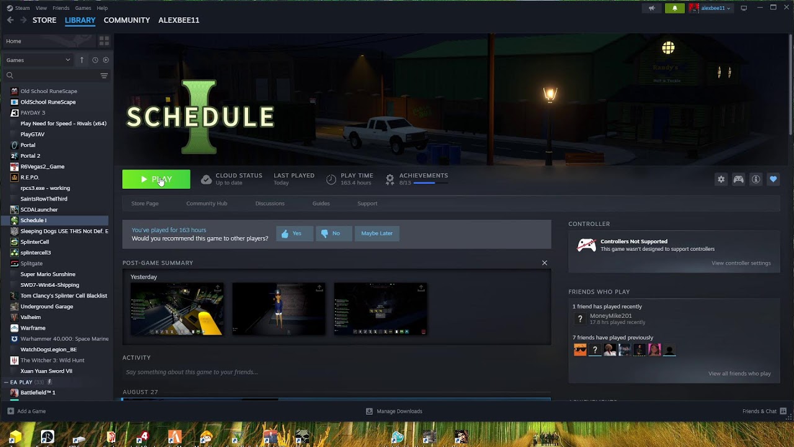Toggle the favorite heart icon

[773, 179]
